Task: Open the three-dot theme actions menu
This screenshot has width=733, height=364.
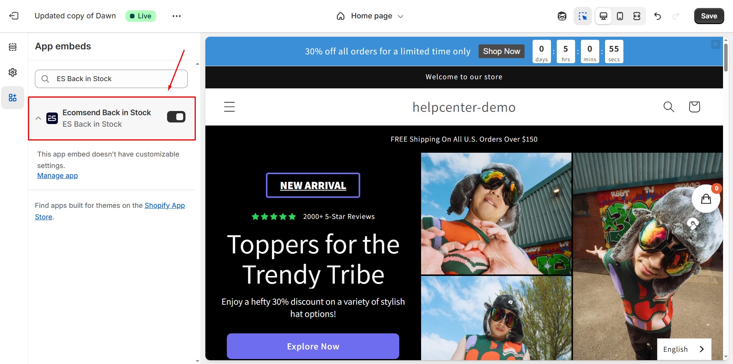Action: click(177, 16)
